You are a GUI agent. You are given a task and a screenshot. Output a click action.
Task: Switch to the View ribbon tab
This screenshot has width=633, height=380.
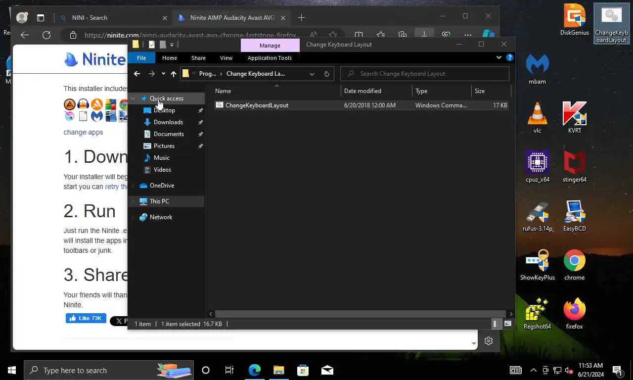tap(226, 58)
